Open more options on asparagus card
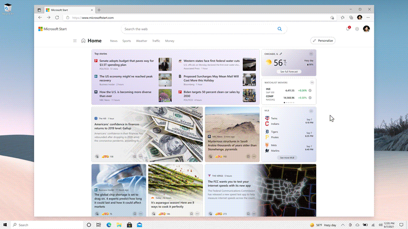The image size is (408, 229). [x=197, y=214]
